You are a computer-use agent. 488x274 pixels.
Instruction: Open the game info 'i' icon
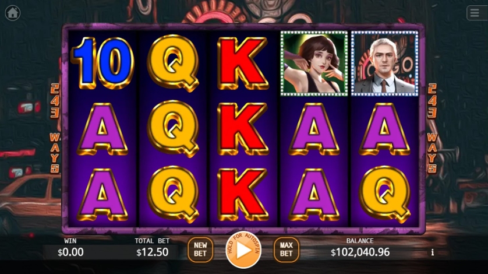pos(432,252)
